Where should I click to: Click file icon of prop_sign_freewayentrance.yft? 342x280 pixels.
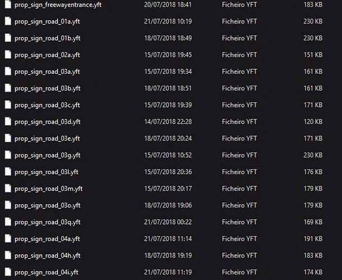[8, 4]
